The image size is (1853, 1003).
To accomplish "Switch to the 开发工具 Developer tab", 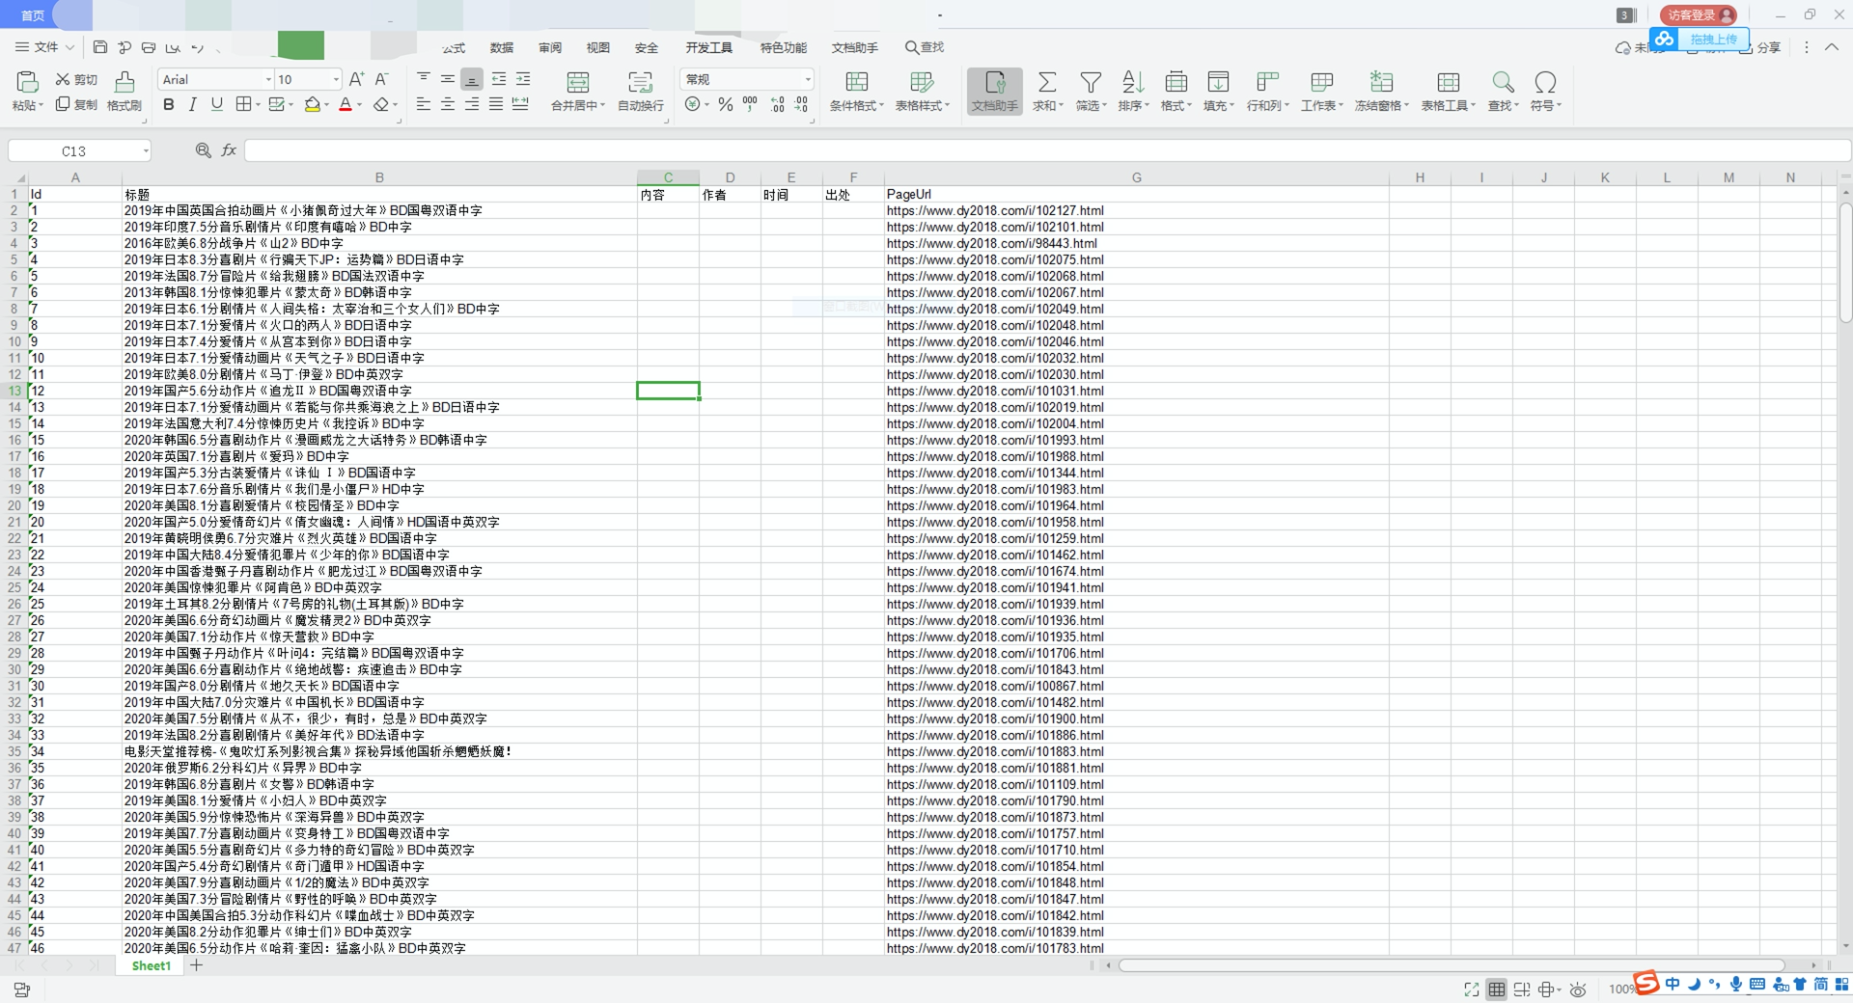I will tap(709, 48).
